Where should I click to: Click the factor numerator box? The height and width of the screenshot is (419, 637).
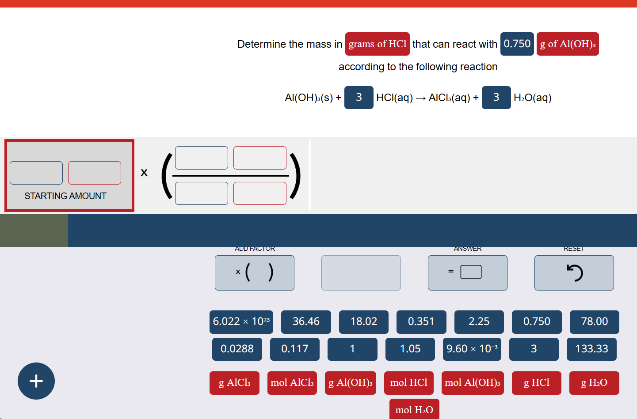[201, 158]
